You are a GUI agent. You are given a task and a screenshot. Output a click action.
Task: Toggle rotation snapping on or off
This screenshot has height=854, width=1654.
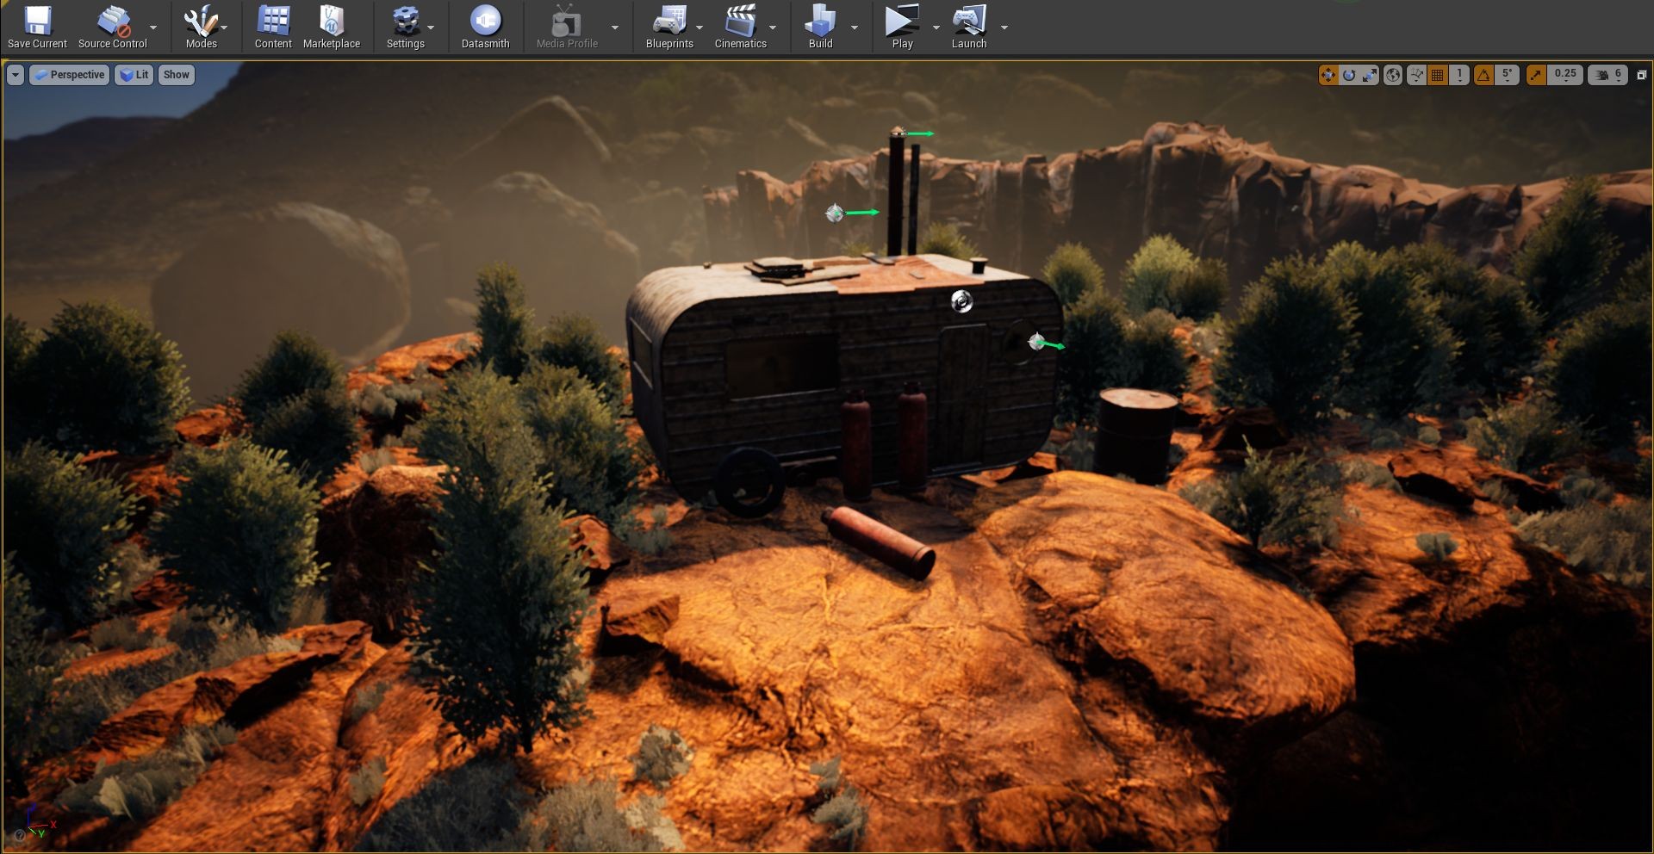click(1483, 75)
